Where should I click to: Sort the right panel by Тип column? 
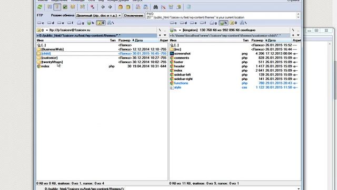pos(245,40)
